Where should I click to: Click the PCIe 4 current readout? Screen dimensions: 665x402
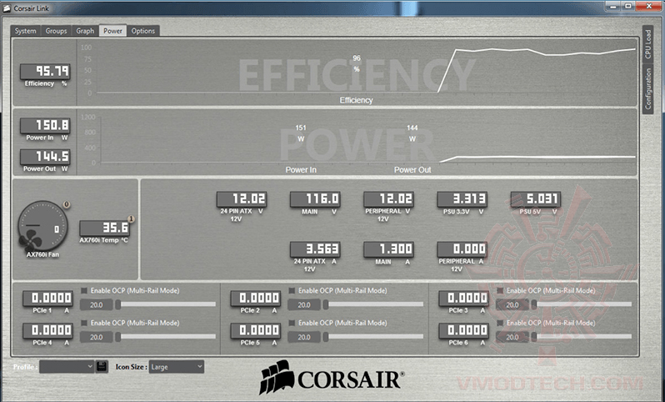[47, 330]
